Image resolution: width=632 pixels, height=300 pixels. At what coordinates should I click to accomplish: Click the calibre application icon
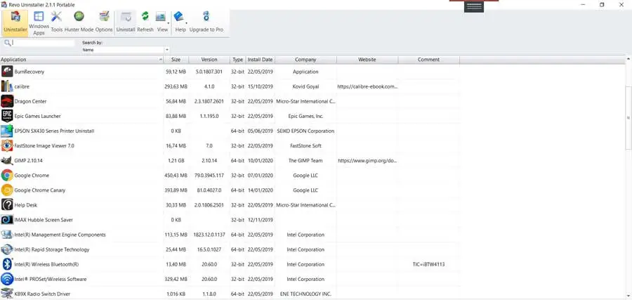pos(7,86)
